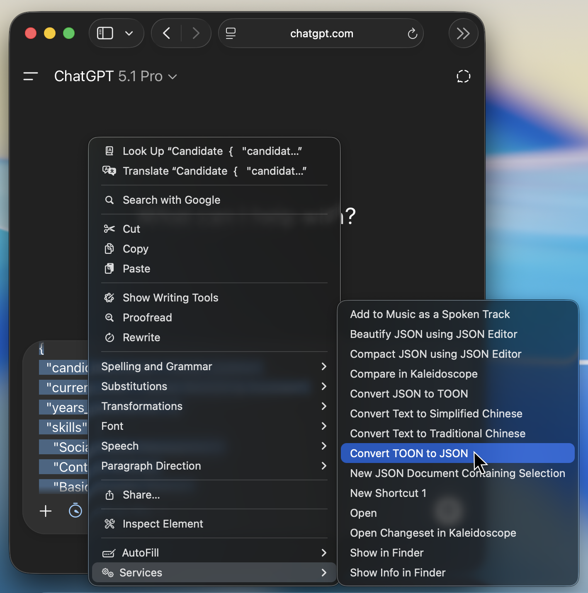This screenshot has width=588, height=593.
Task: Select Inspect Element in context menu
Action: (x=163, y=524)
